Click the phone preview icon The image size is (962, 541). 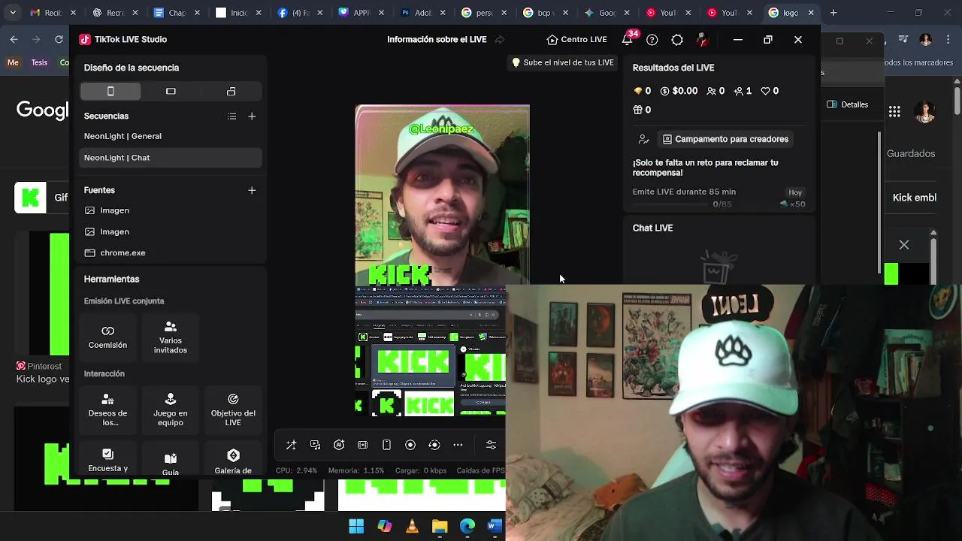[386, 445]
